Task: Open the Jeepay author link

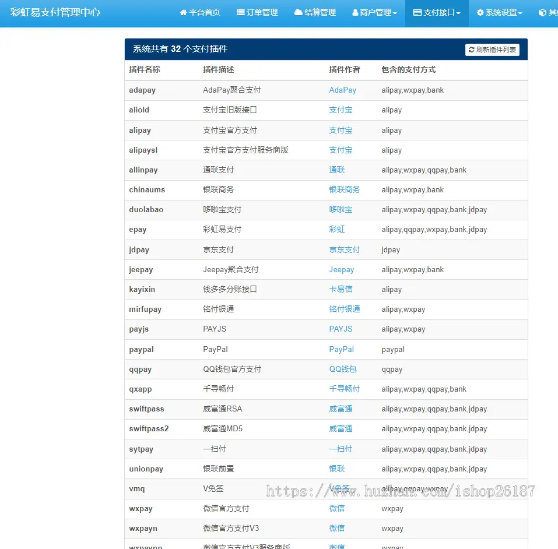Action: point(341,270)
